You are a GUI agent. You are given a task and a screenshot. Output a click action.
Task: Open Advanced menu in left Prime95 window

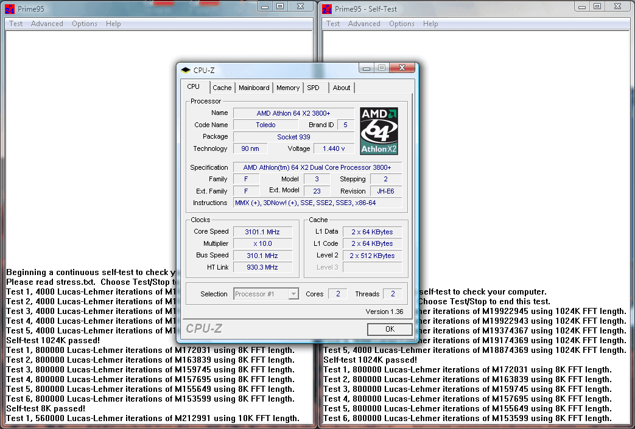point(47,24)
